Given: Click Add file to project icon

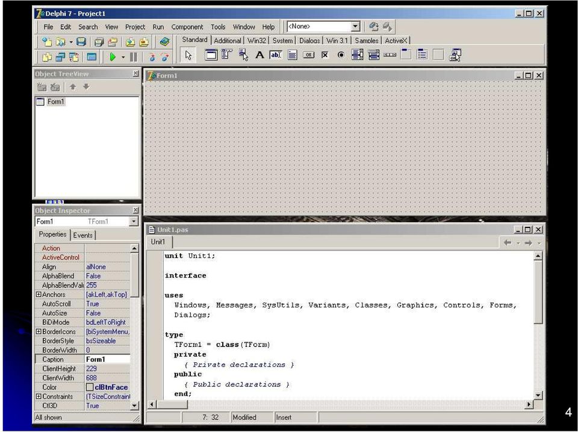Looking at the screenshot, I should pyautogui.click(x=130, y=42).
